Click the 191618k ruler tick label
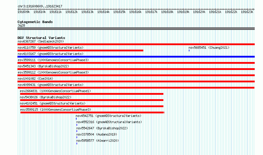The image size is (263, 155). 167,12
